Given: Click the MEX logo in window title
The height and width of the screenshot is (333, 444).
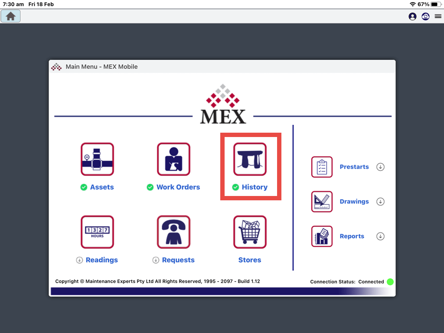Looking at the screenshot, I should (56, 67).
